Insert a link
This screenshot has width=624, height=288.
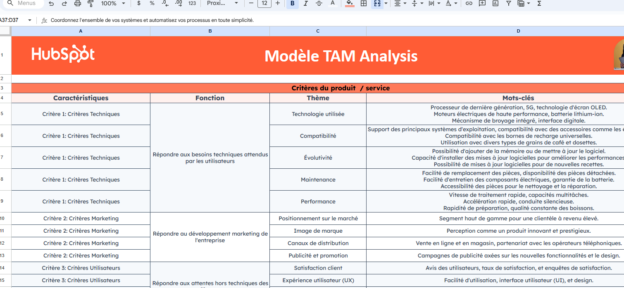(x=469, y=3)
